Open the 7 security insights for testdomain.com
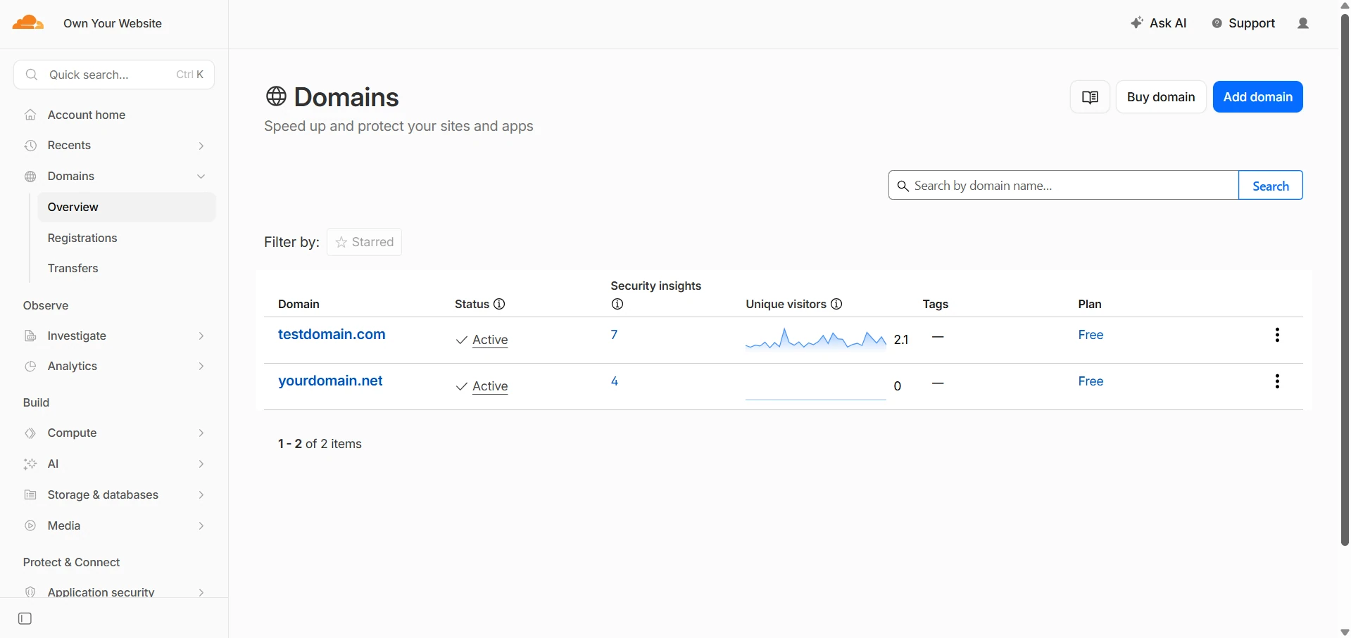1351x638 pixels. pyautogui.click(x=614, y=335)
